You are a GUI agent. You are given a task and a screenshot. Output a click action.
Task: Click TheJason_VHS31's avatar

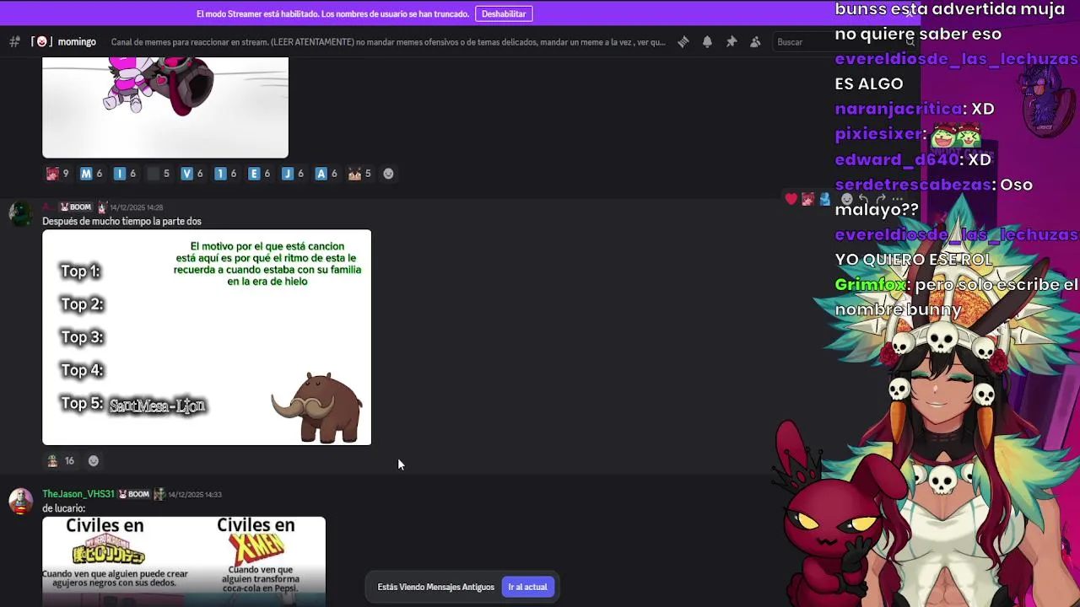[x=20, y=501]
